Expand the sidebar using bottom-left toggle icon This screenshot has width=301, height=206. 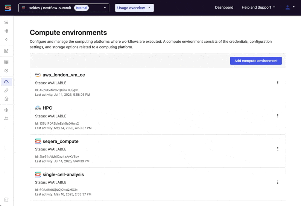tap(6, 200)
